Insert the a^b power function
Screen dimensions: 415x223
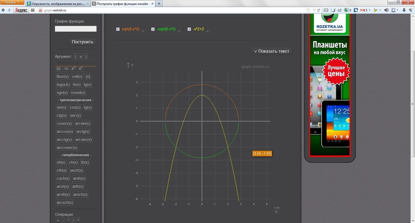tap(73, 68)
